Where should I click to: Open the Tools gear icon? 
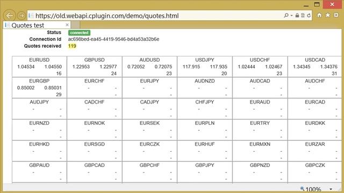click(x=336, y=15)
